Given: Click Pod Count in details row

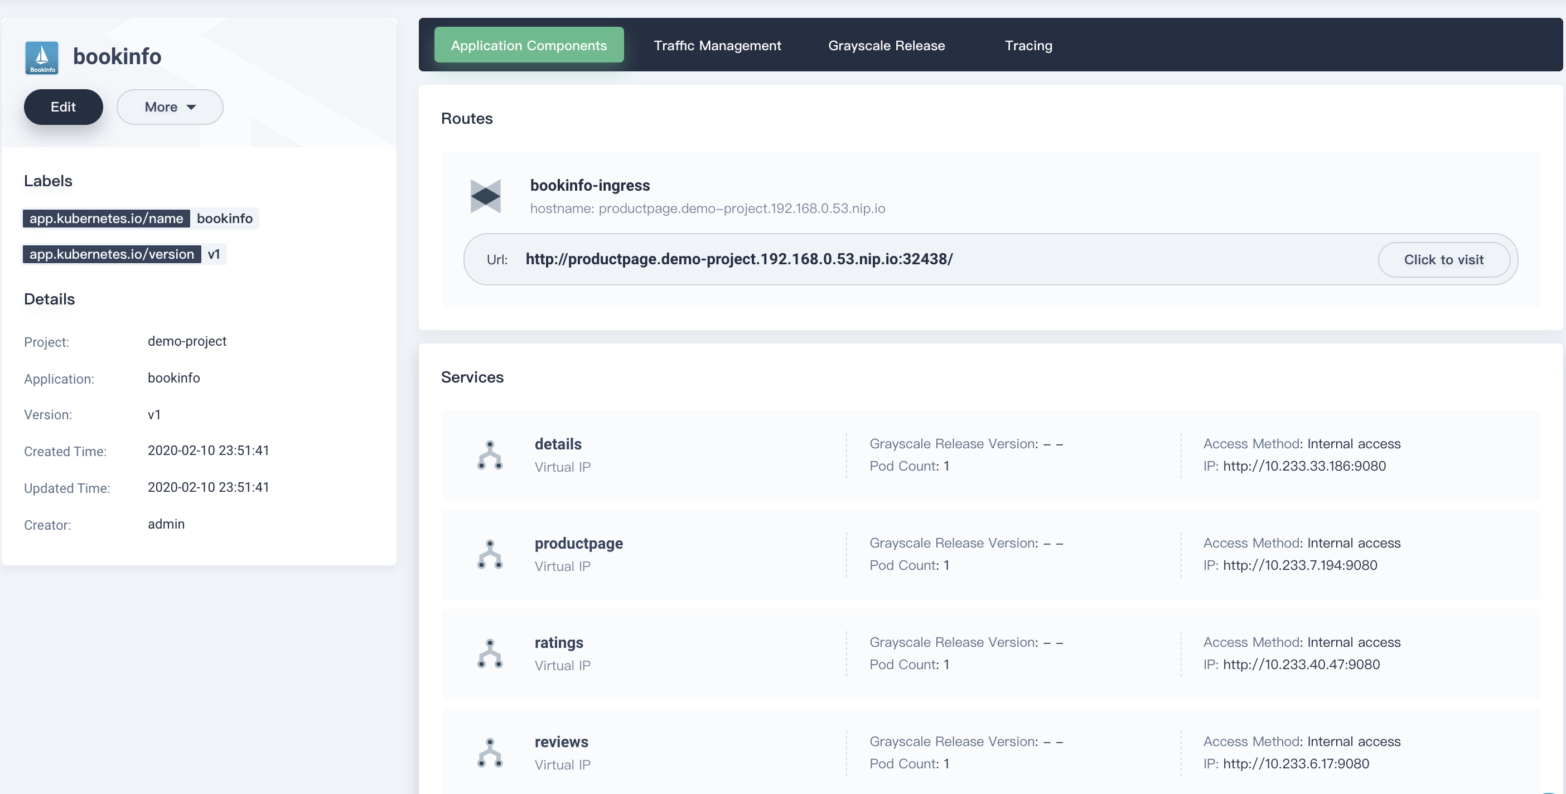Looking at the screenshot, I should tap(909, 466).
